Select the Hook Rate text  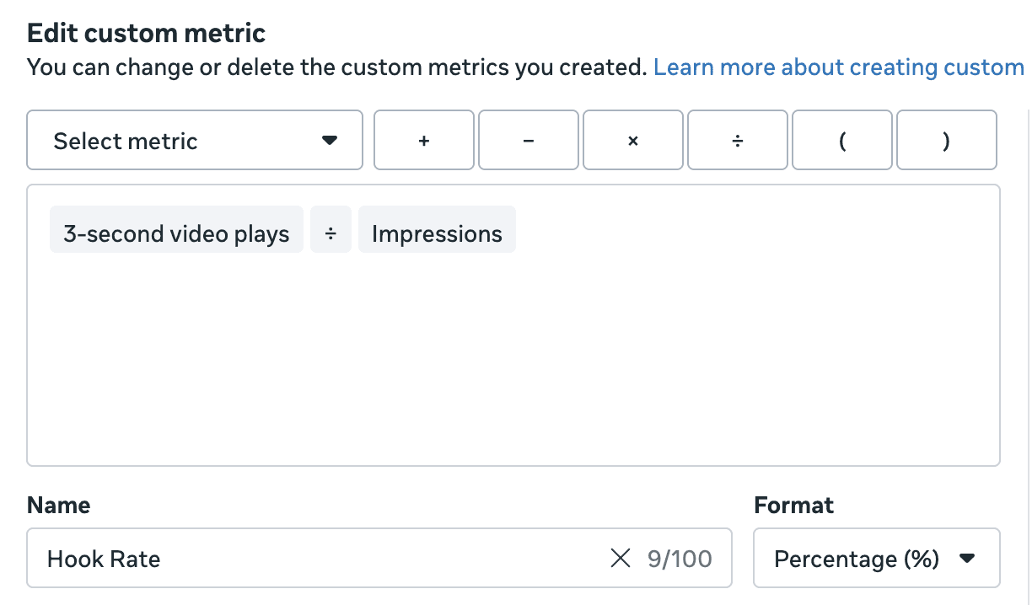point(102,558)
